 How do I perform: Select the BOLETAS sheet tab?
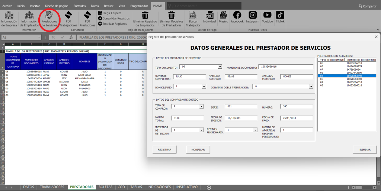[x=105, y=187]
